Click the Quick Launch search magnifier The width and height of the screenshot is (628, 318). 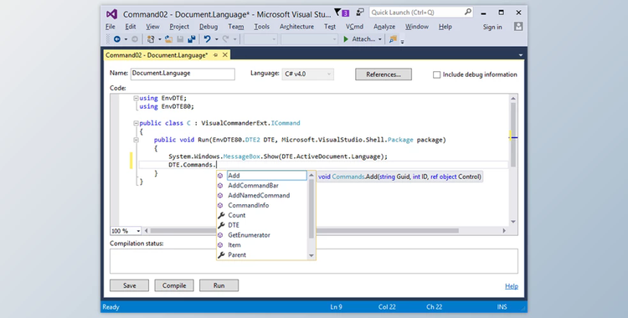[x=468, y=12]
